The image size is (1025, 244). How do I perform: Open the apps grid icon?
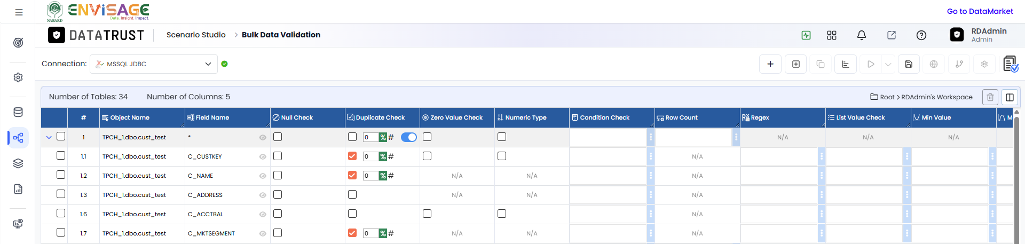coord(832,35)
